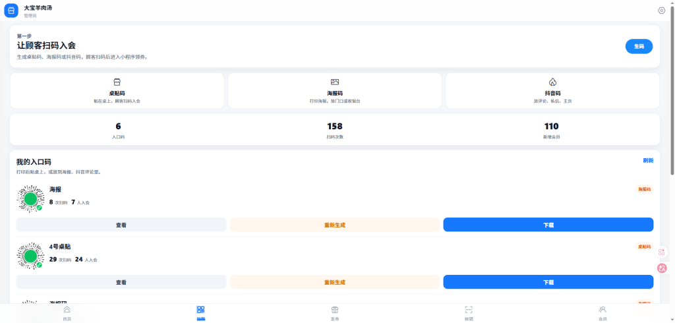Open the 会员 members icon in bottom bar
The image size is (675, 323).
point(602,310)
